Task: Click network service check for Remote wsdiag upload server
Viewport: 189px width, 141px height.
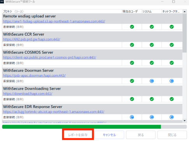Action: click(171, 27)
